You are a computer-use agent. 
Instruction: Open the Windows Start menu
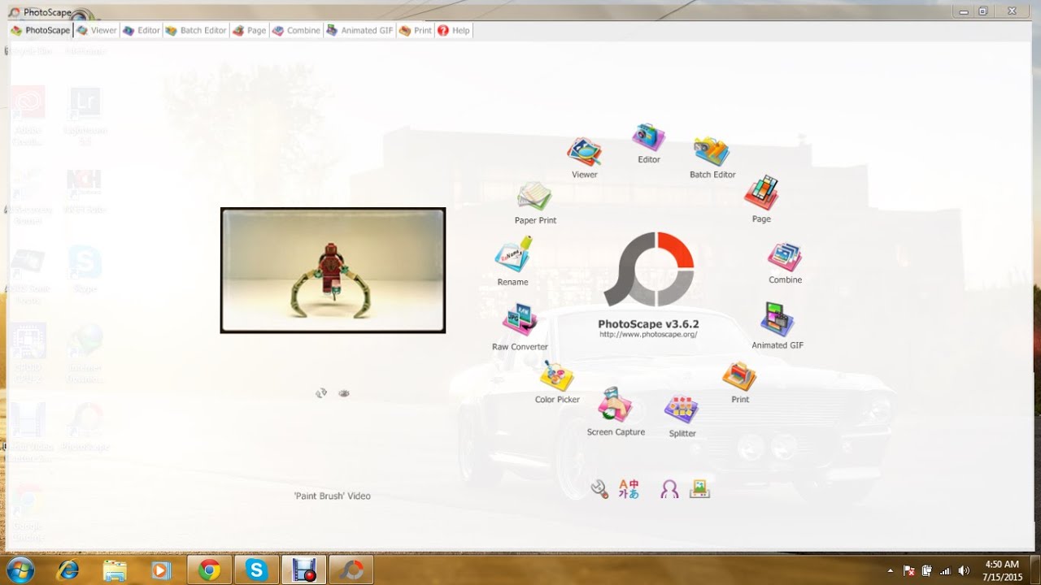point(20,569)
